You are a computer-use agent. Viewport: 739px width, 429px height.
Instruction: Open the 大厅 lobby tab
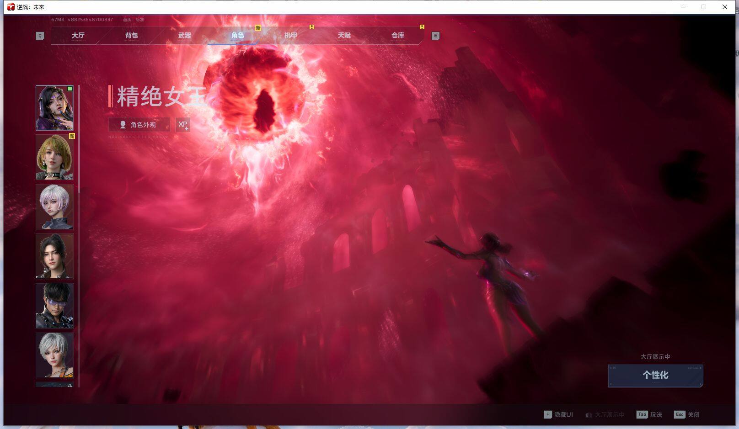tap(78, 35)
